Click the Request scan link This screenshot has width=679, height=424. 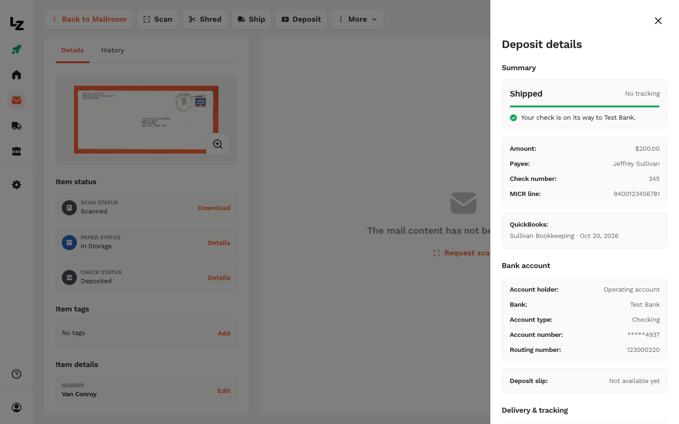pos(462,253)
